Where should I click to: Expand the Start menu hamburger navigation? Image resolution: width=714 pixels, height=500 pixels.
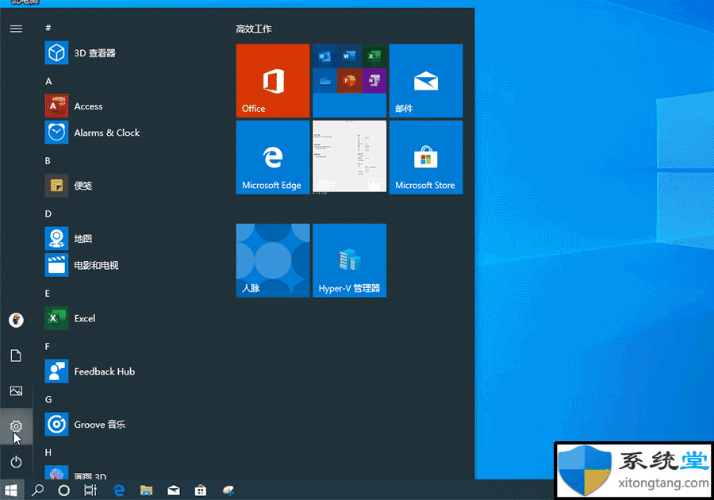(16, 29)
